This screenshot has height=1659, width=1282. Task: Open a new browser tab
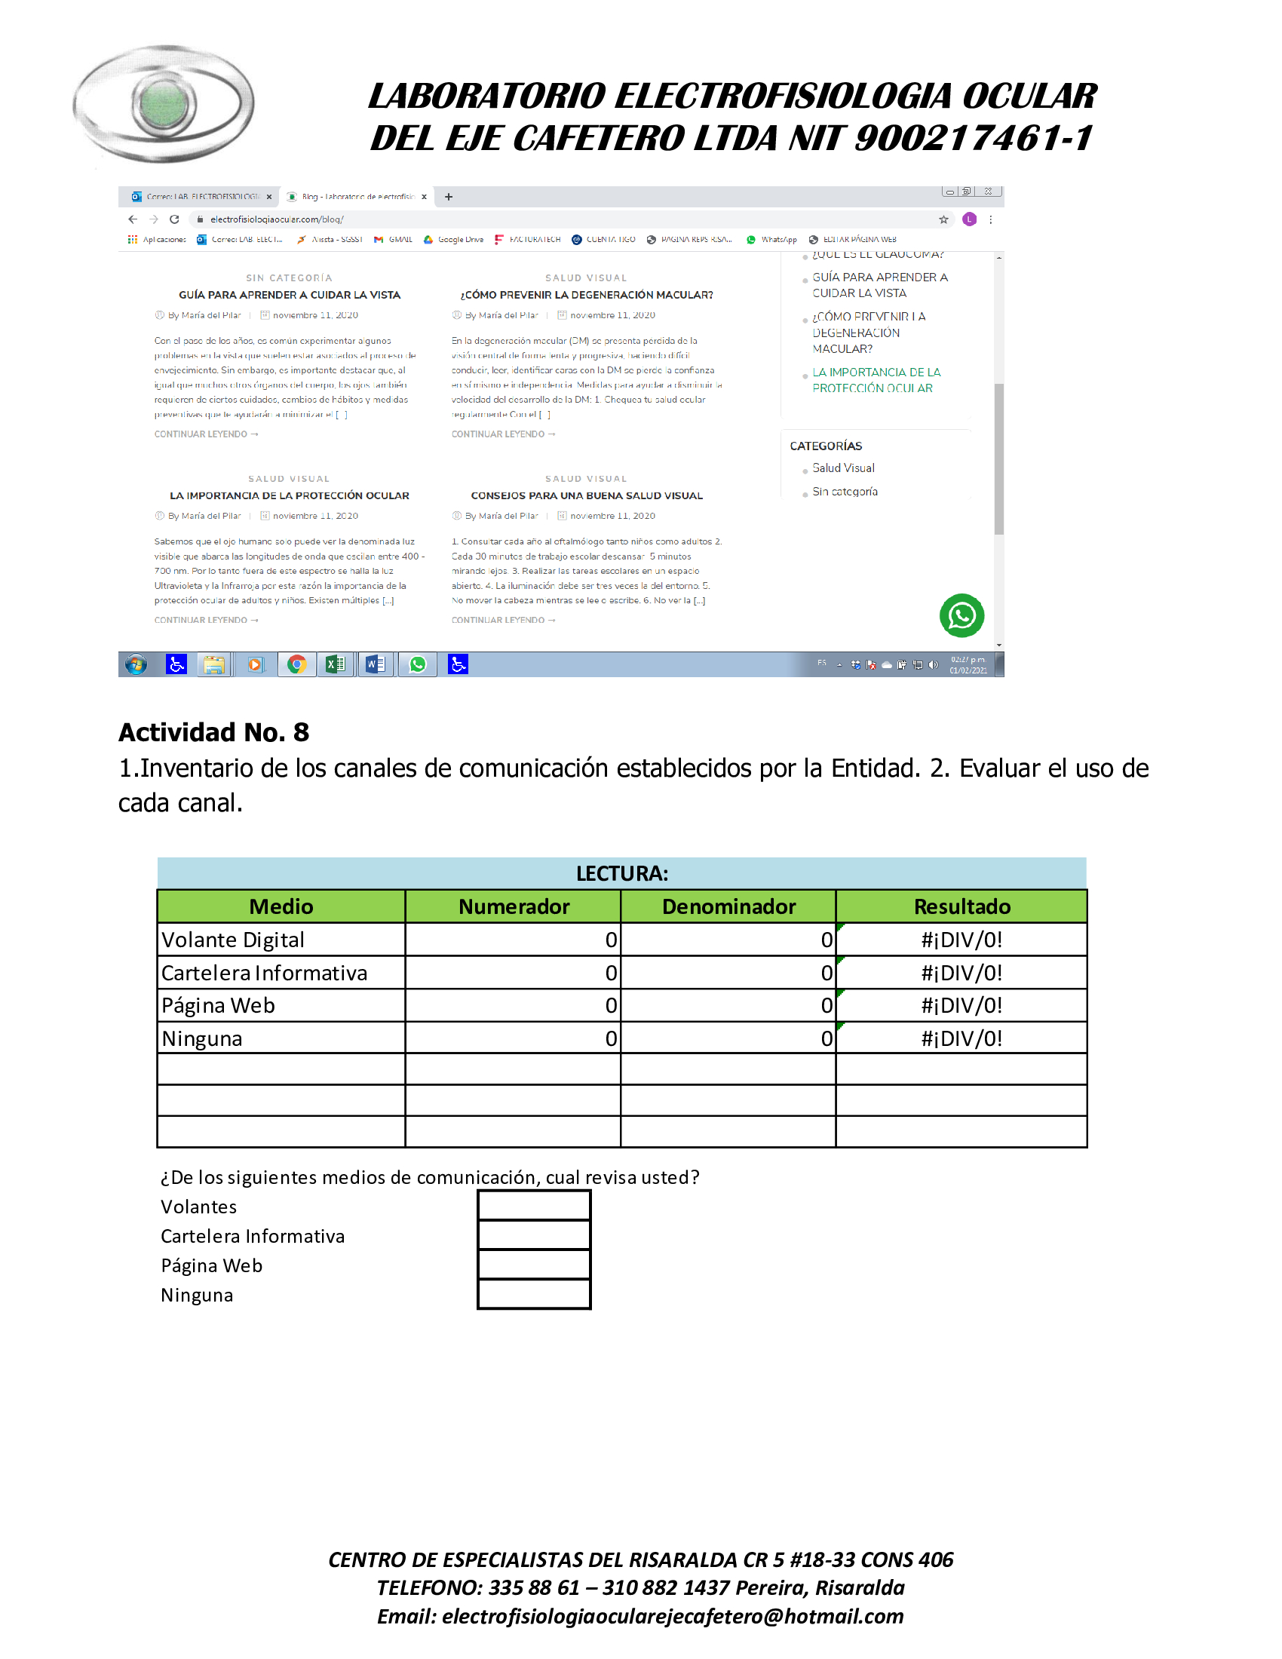tap(449, 197)
